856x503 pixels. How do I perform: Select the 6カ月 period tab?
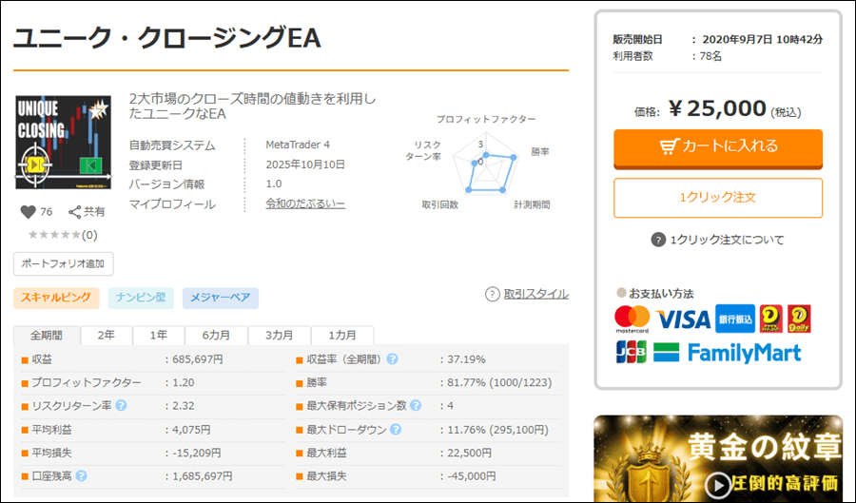pos(219,336)
